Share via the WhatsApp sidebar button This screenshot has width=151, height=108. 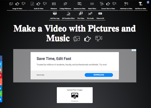(1, 94)
